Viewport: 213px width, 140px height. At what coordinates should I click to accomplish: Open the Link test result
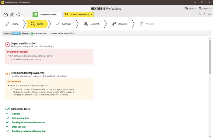[16, 114]
